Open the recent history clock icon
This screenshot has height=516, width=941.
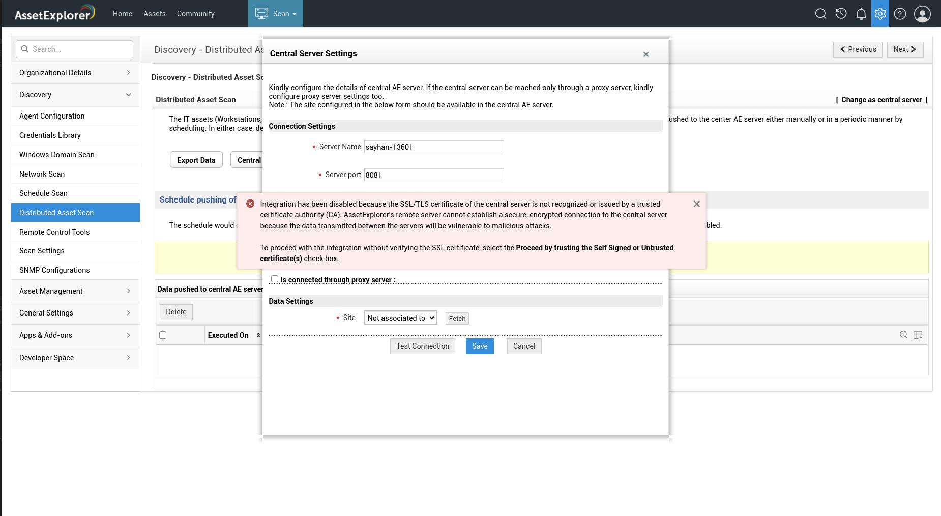coord(841,14)
